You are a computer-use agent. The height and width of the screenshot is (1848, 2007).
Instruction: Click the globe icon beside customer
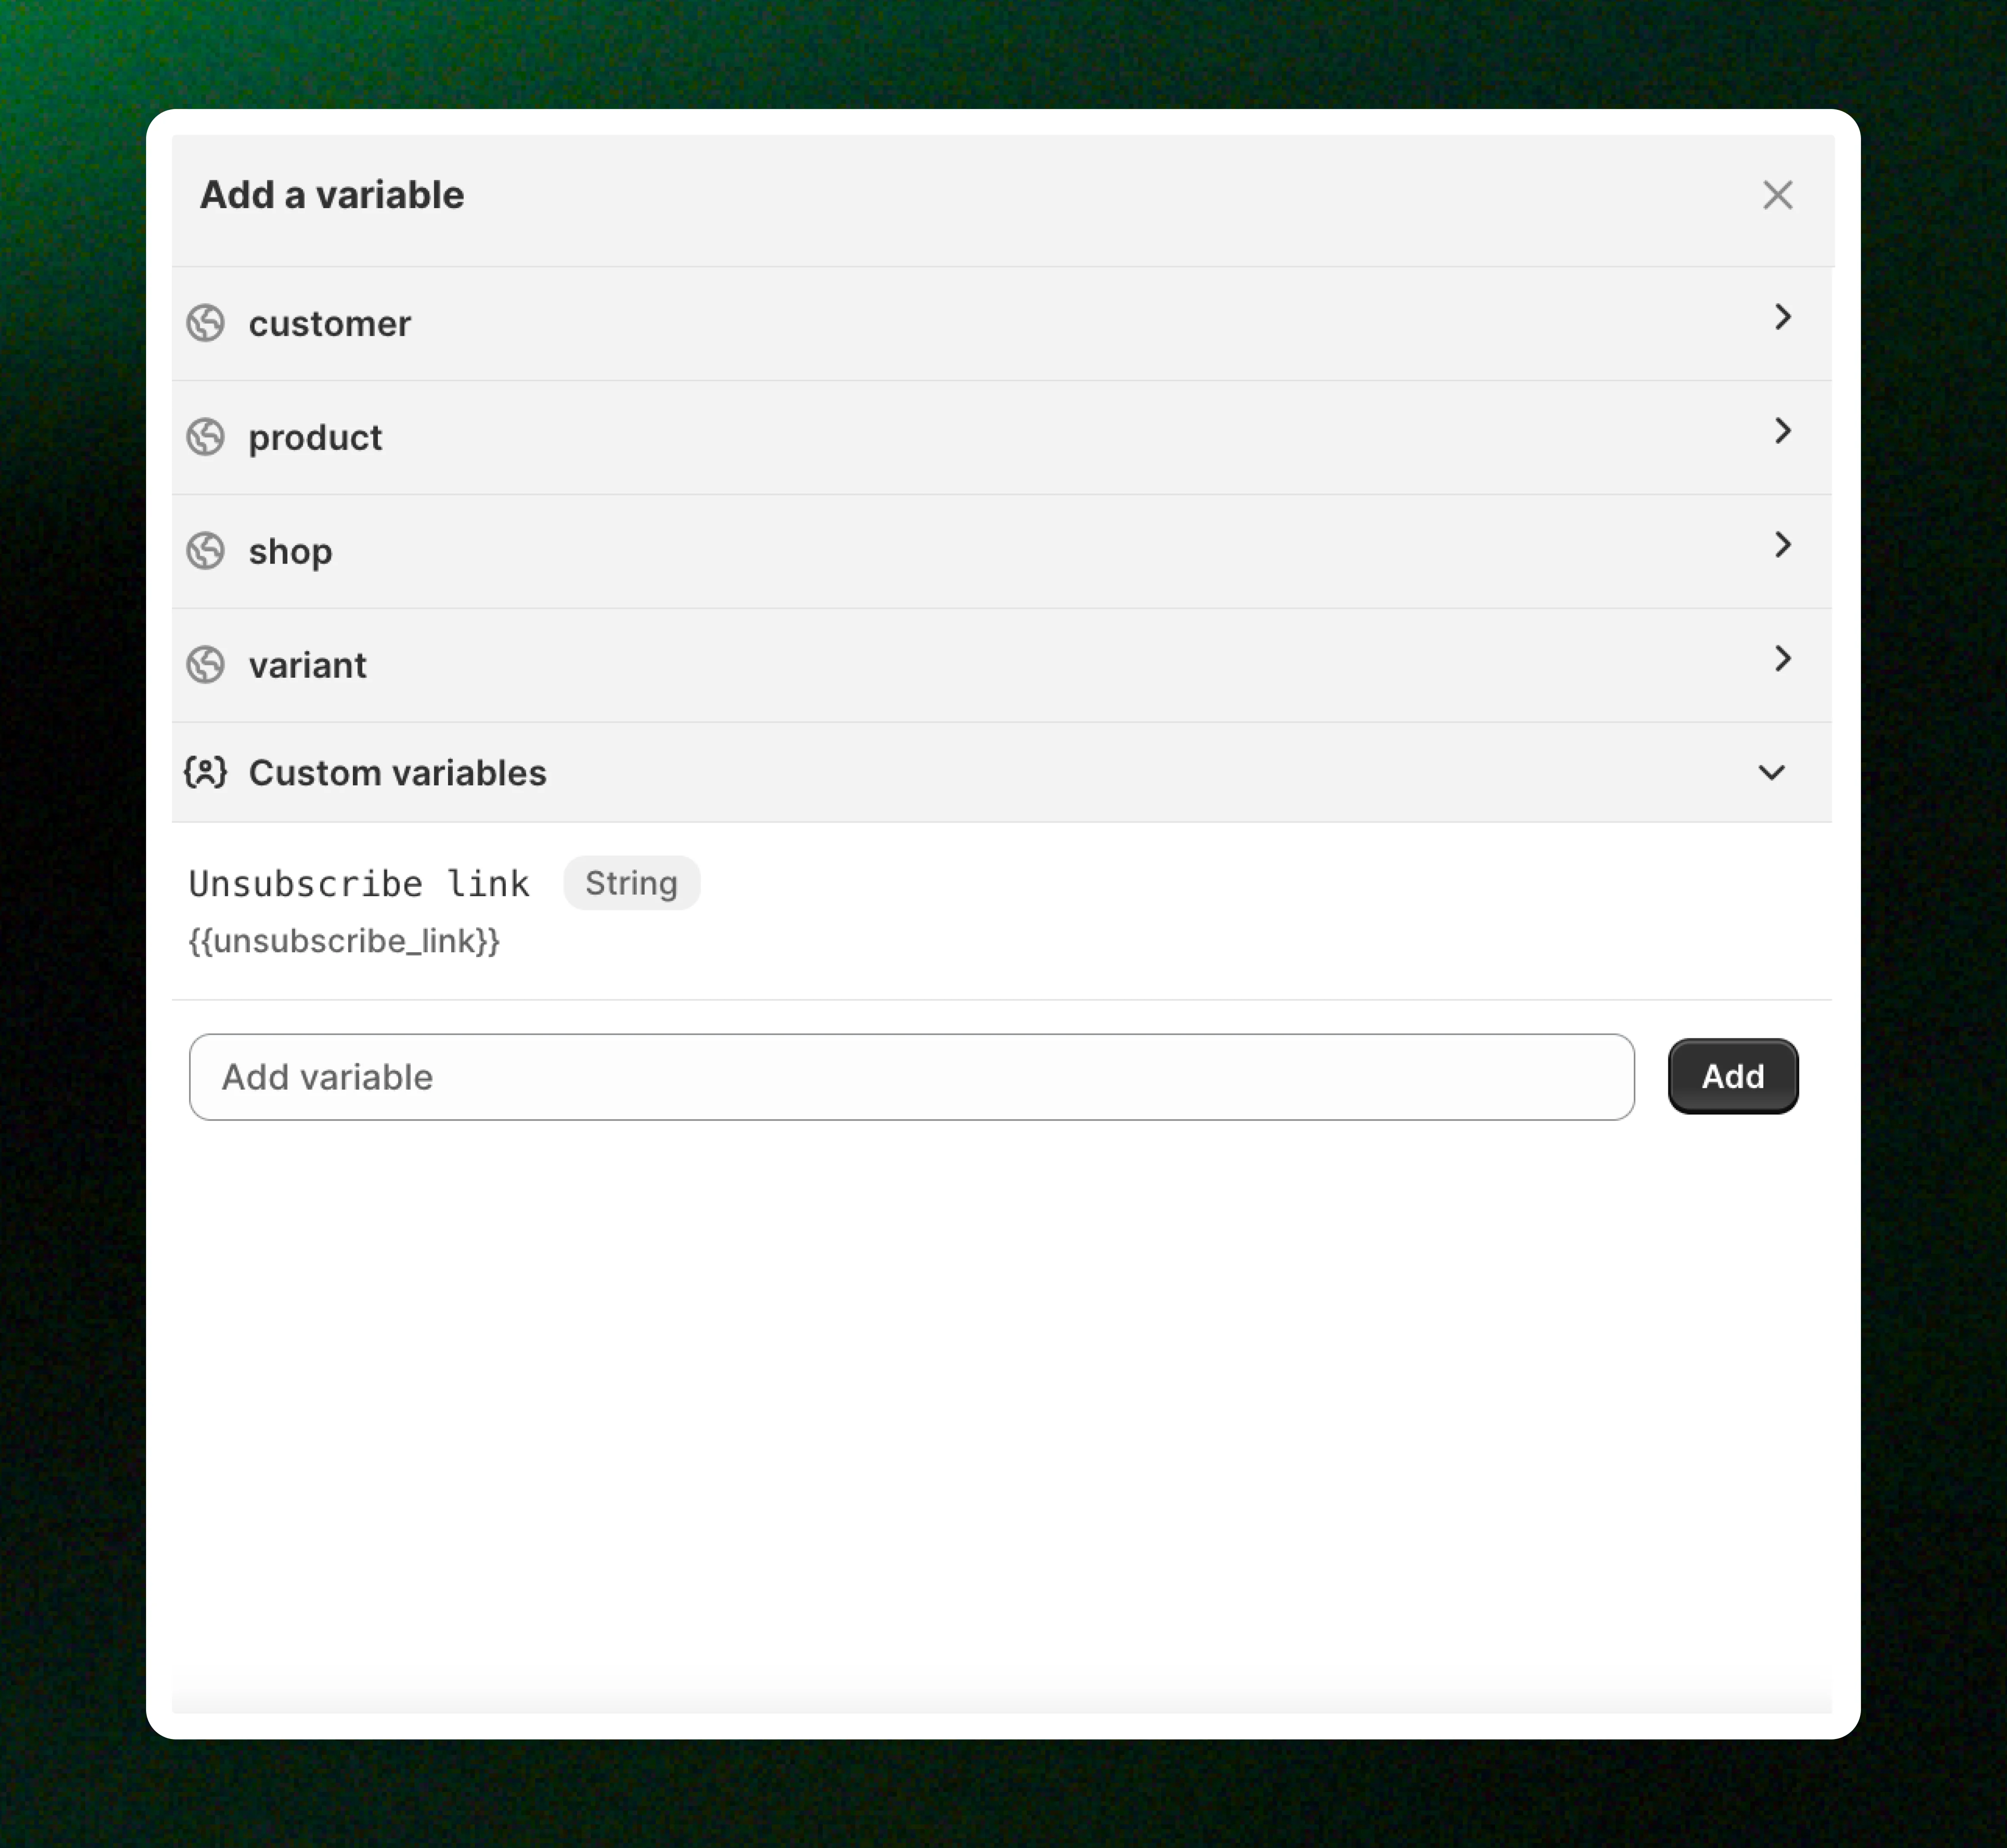pos(206,323)
